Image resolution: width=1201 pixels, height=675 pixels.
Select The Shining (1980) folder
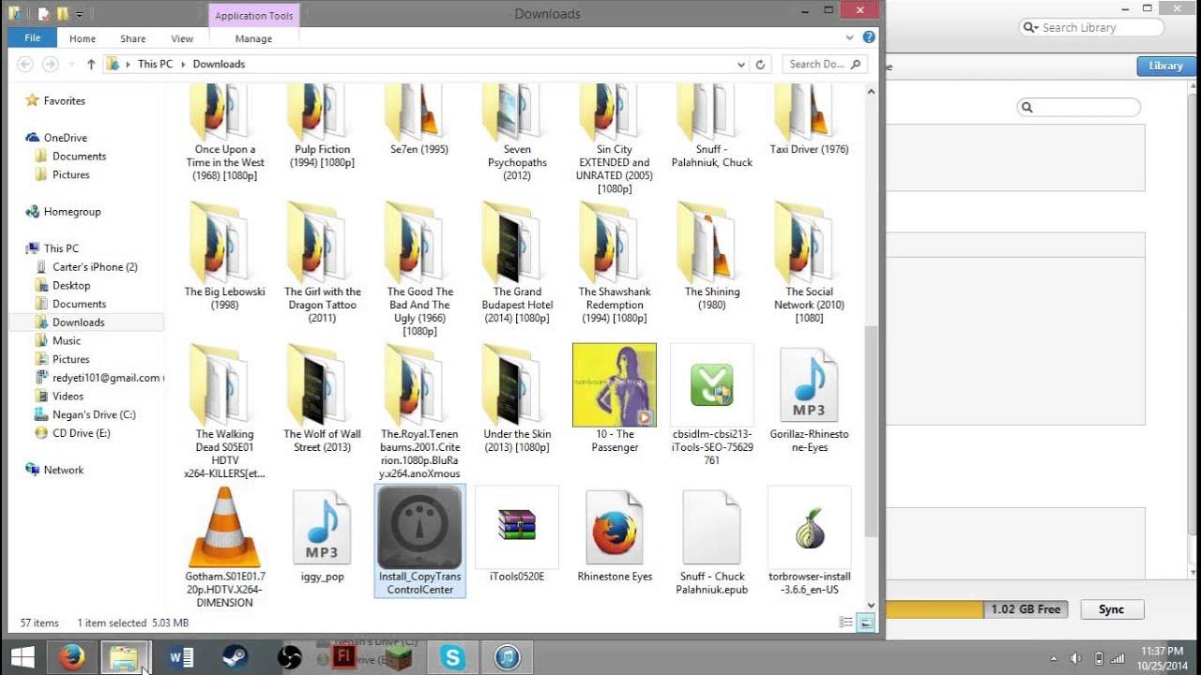tap(712, 255)
